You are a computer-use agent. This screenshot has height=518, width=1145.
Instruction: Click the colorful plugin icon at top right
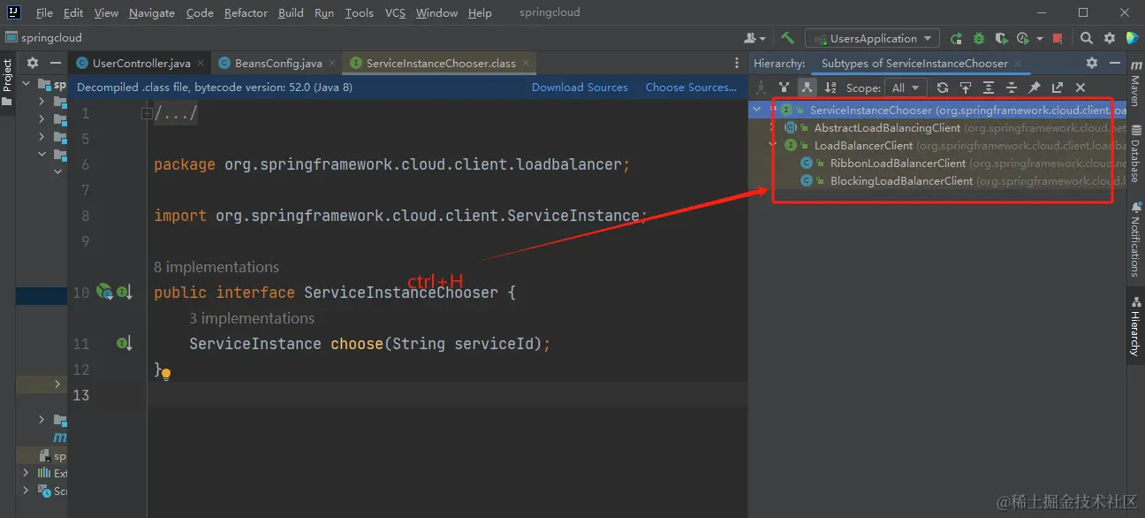(x=1133, y=38)
